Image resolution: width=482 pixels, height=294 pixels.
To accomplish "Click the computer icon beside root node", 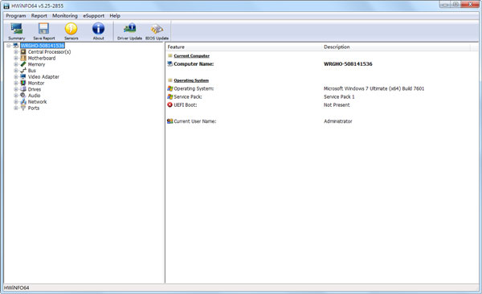I will 16,46.
